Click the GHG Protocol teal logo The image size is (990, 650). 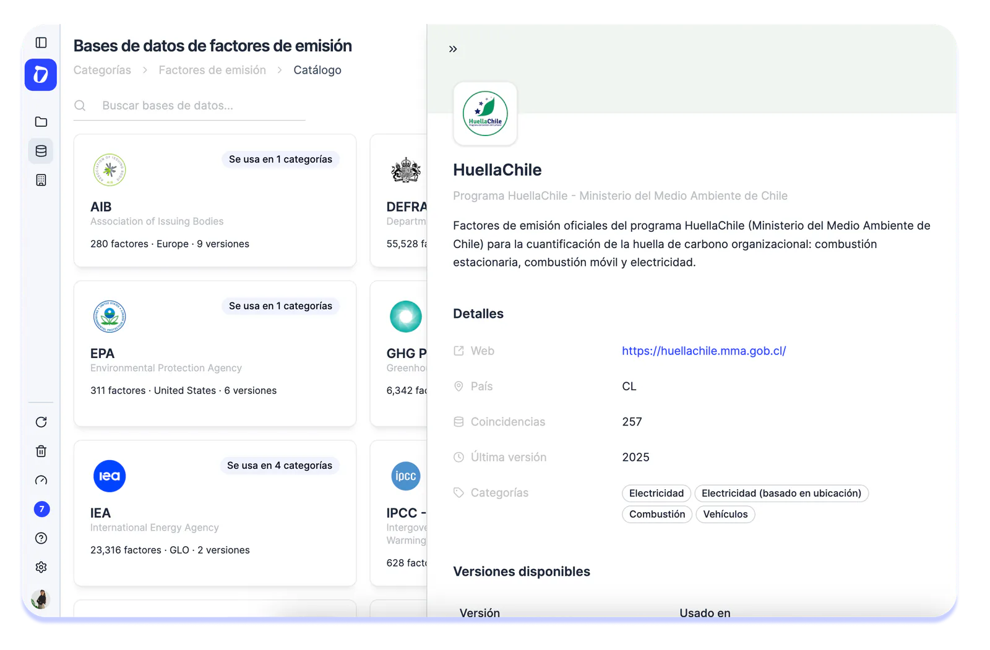click(406, 317)
